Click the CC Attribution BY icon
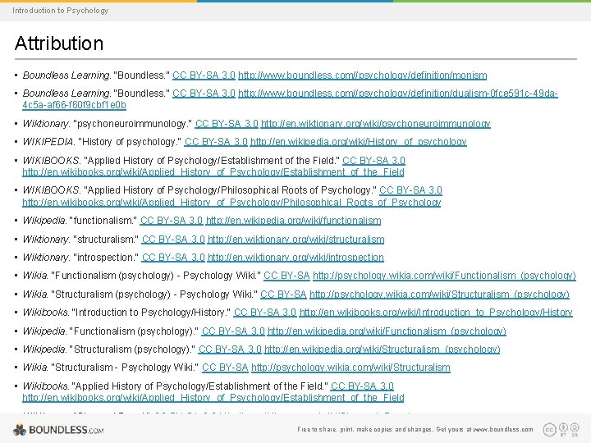591x443 pixels. coord(563,429)
